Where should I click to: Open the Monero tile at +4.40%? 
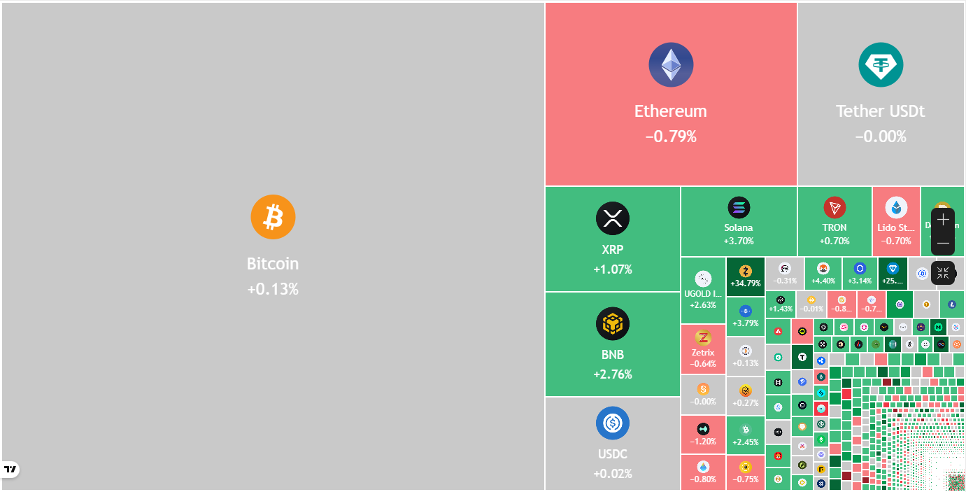click(823, 273)
